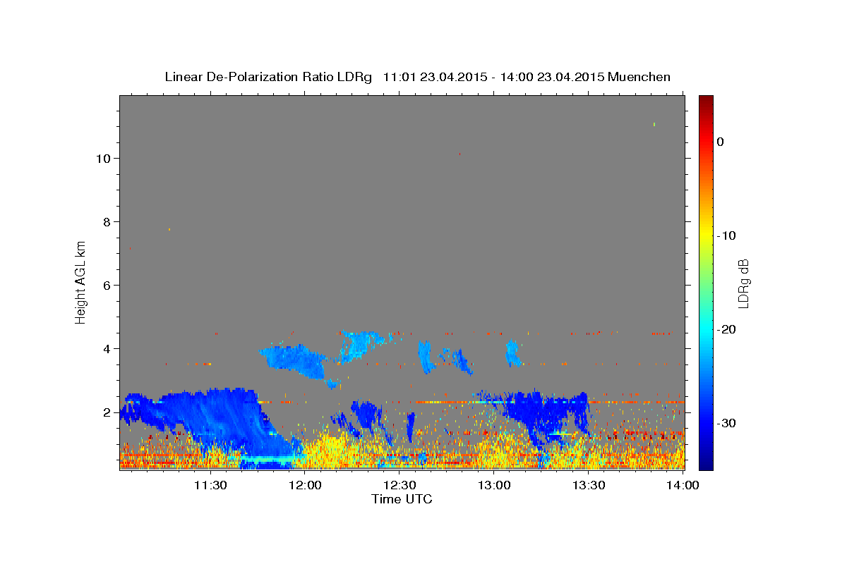
Task: Click the 11:30 time tick label
Action: [210, 485]
